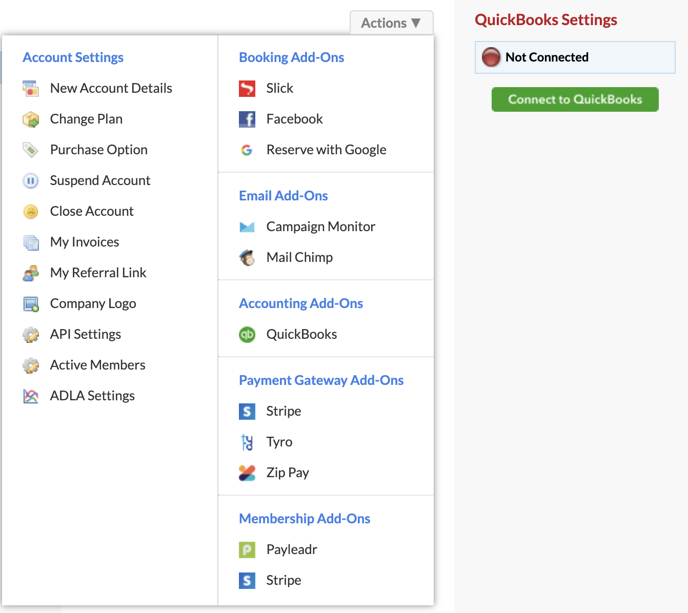Click the Zip Pay logo icon
The image size is (688, 613).
click(x=247, y=473)
